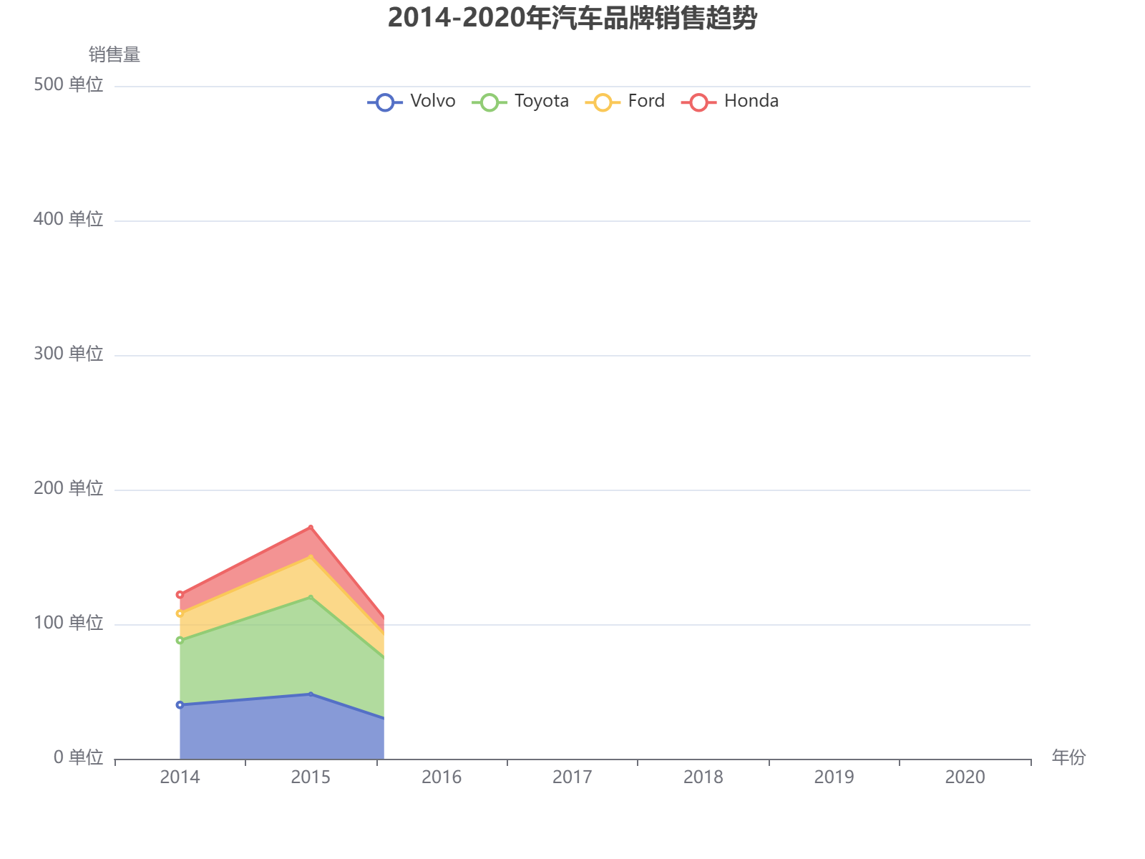1145x859 pixels.
Task: Click the blue Volvo legend marker icon
Action: [x=384, y=101]
